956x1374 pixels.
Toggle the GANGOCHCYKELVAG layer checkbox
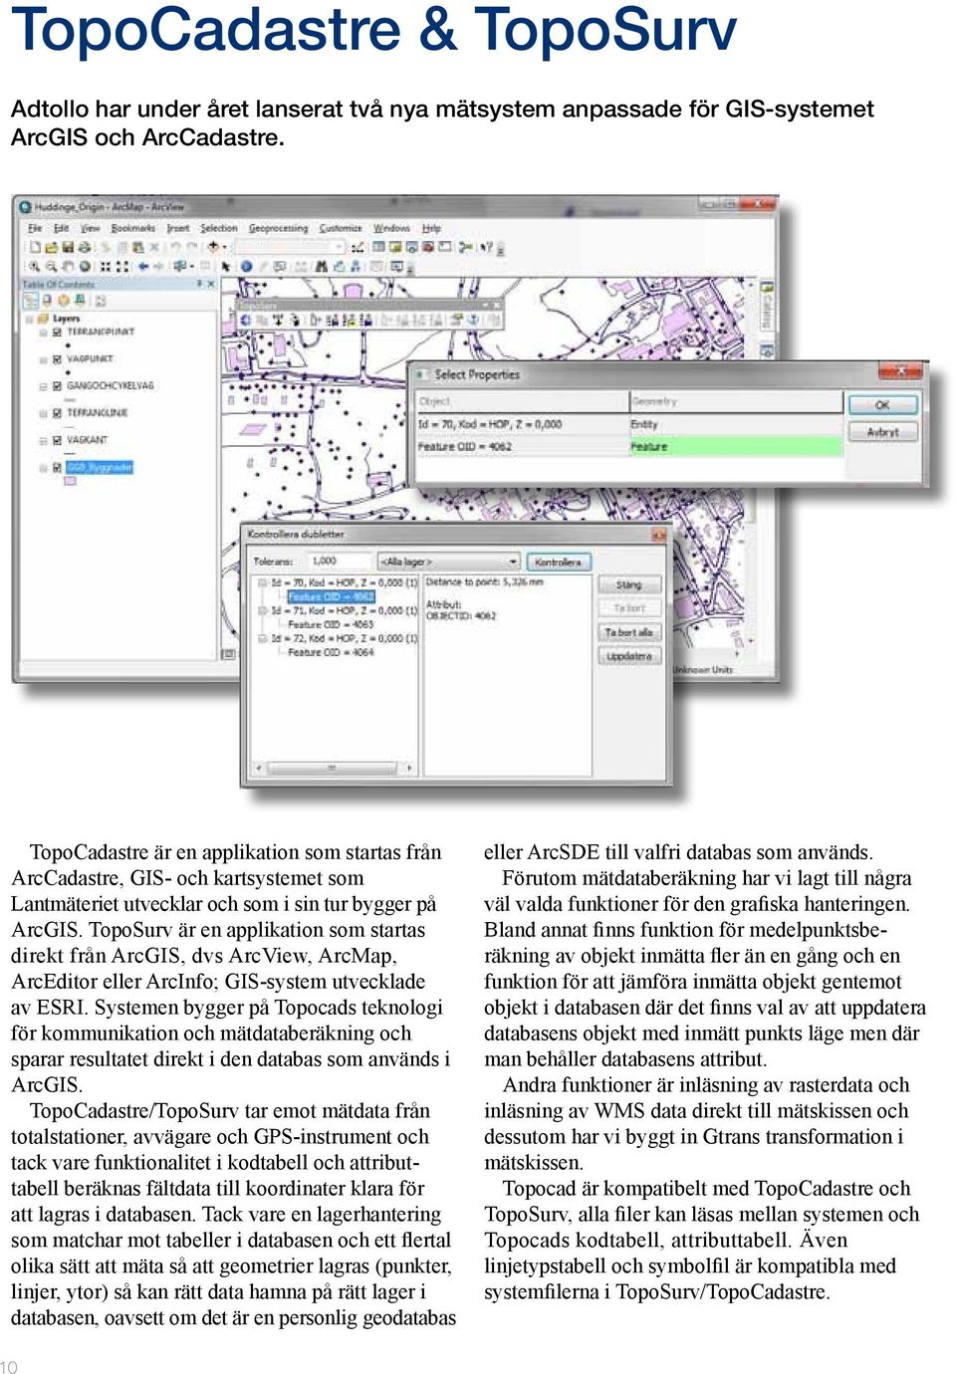click(57, 386)
